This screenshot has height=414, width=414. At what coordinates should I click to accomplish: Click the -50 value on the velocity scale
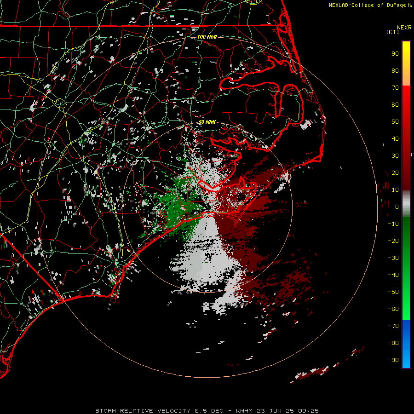tap(393, 292)
